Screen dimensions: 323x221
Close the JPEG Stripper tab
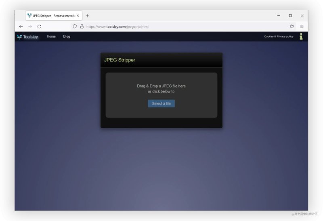coord(78,16)
